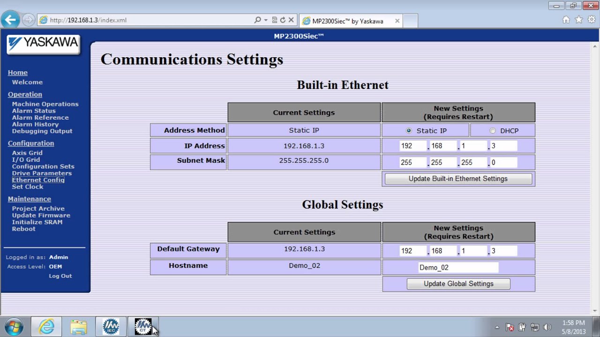Click the Log Out link
The height and width of the screenshot is (337, 600).
[60, 276]
